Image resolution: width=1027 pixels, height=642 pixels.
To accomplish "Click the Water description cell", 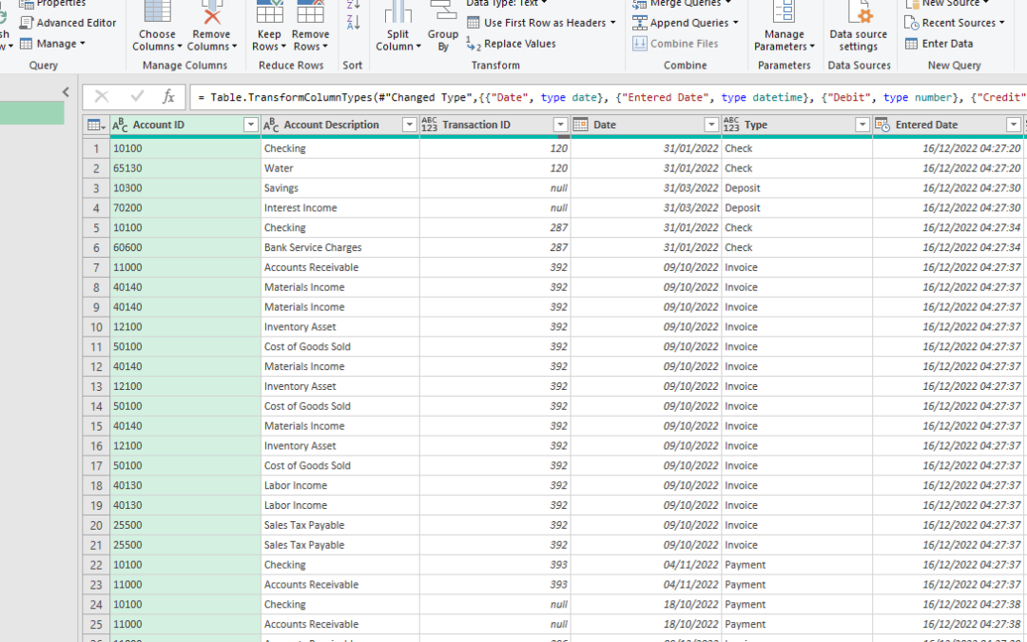I will [x=340, y=168].
